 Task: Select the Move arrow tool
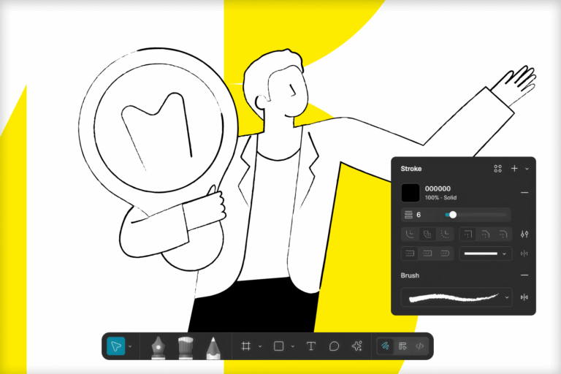pyautogui.click(x=116, y=346)
